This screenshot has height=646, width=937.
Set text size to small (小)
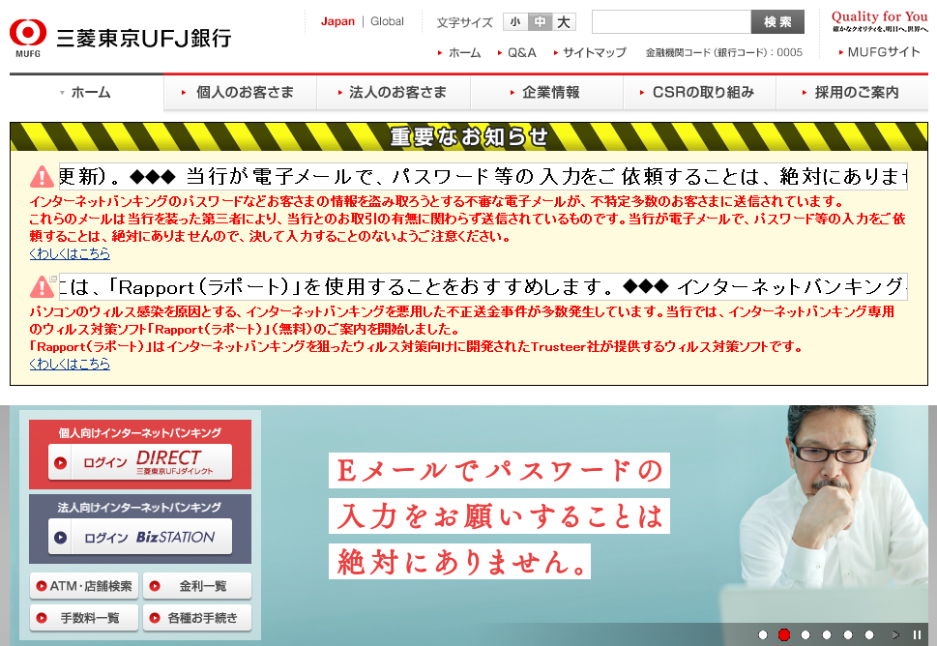pos(515,22)
